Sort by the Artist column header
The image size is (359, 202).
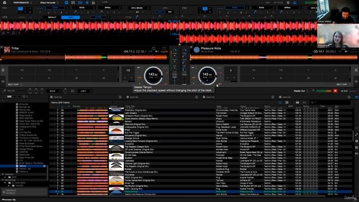coord(219,106)
